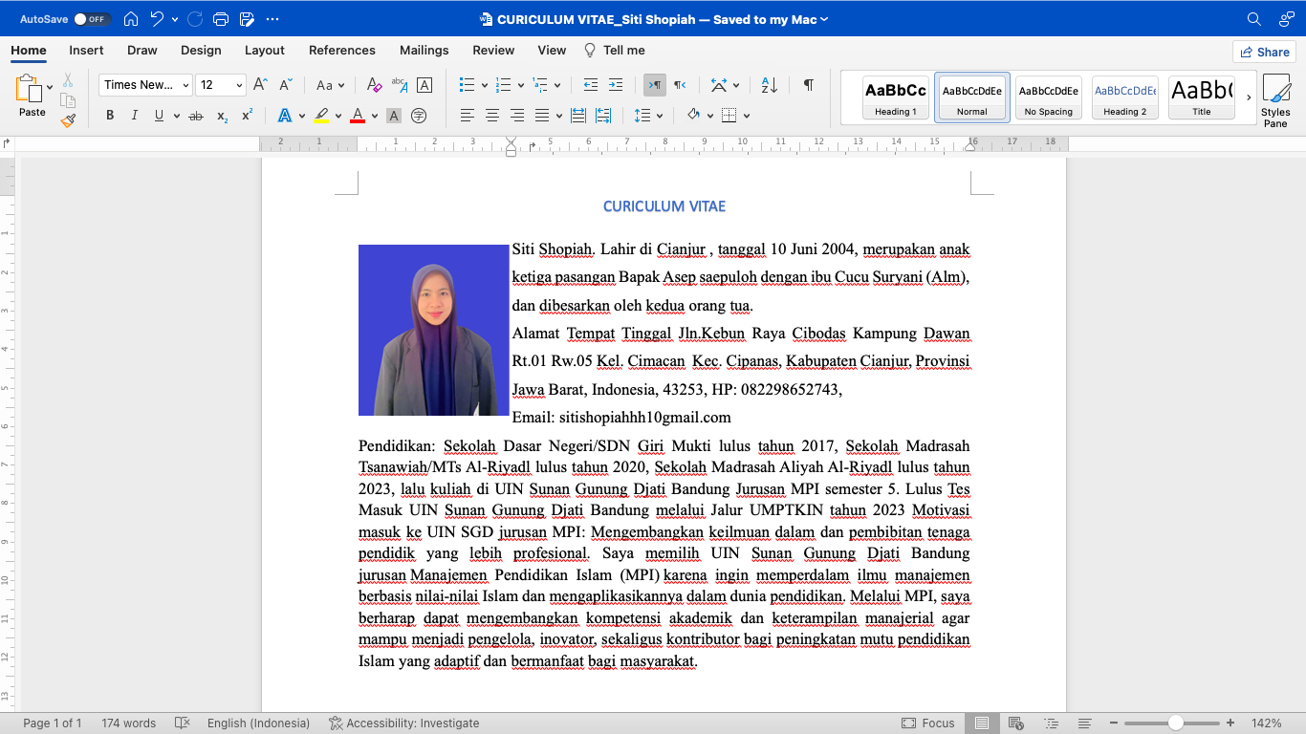The image size is (1306, 734).
Task: Click the Format Painter brush icon
Action: (67, 120)
